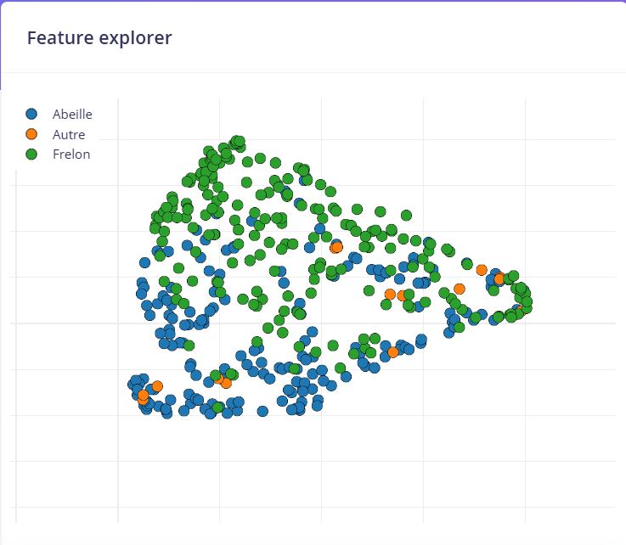
Task: Click the isolated green point at upper right edge
Action: pyautogui.click(x=406, y=216)
